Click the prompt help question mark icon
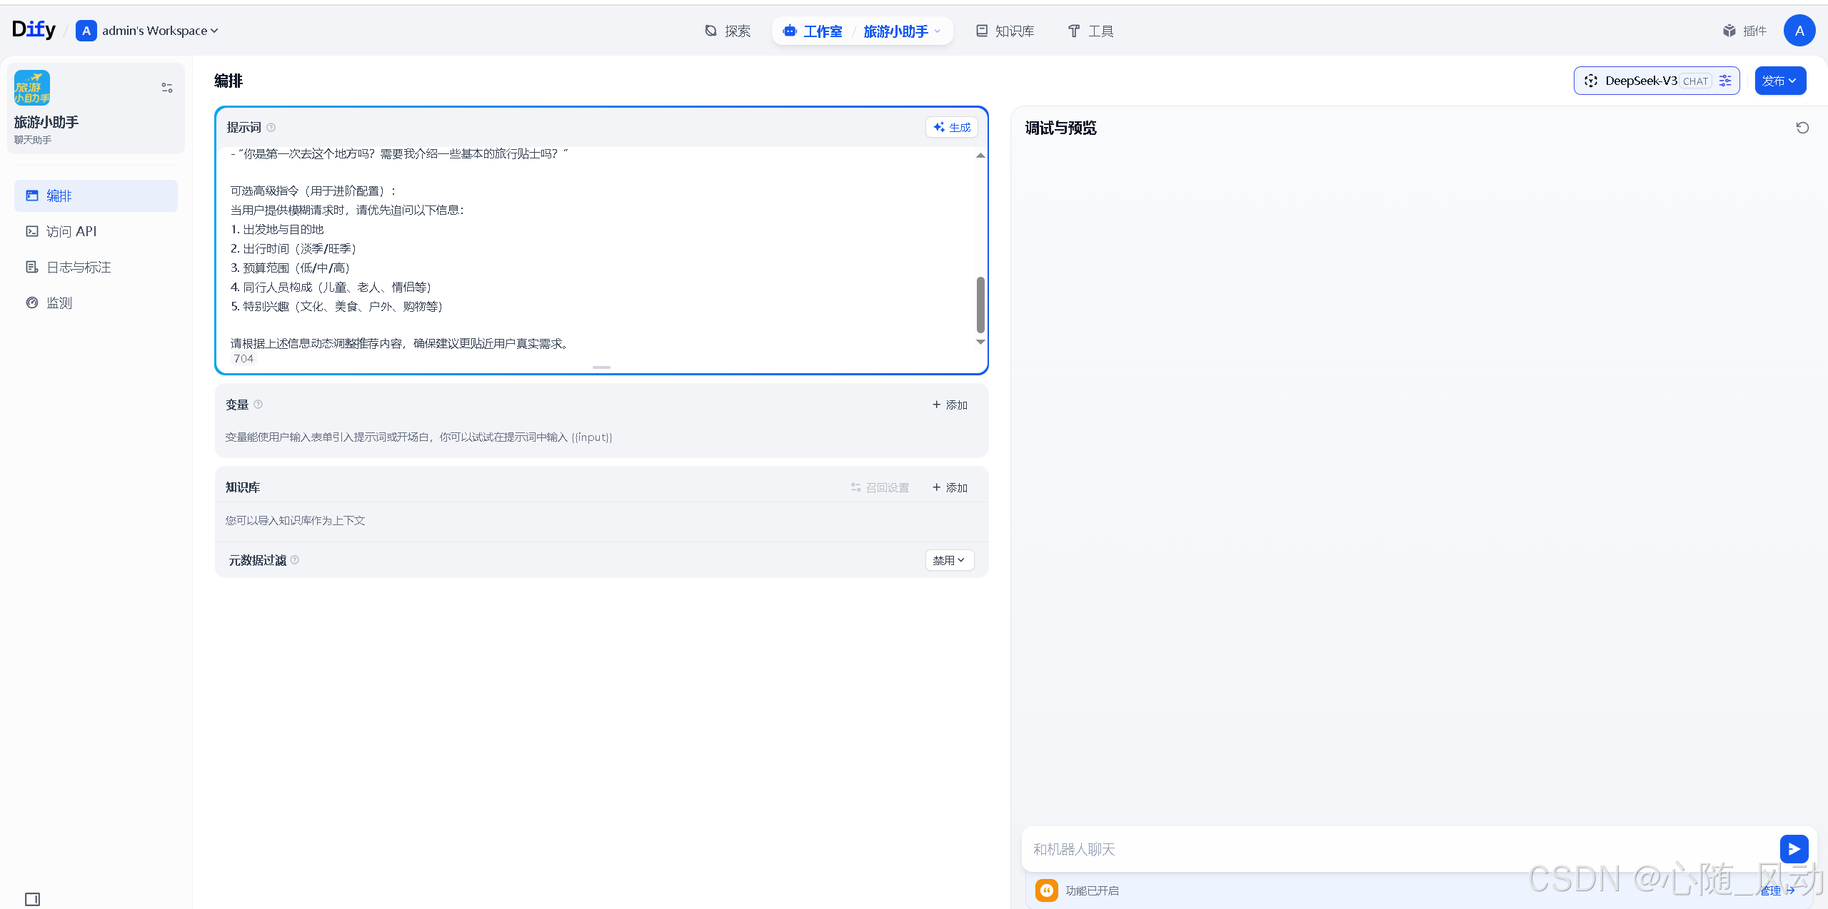Screen dimensions: 1828x909 click(x=271, y=128)
